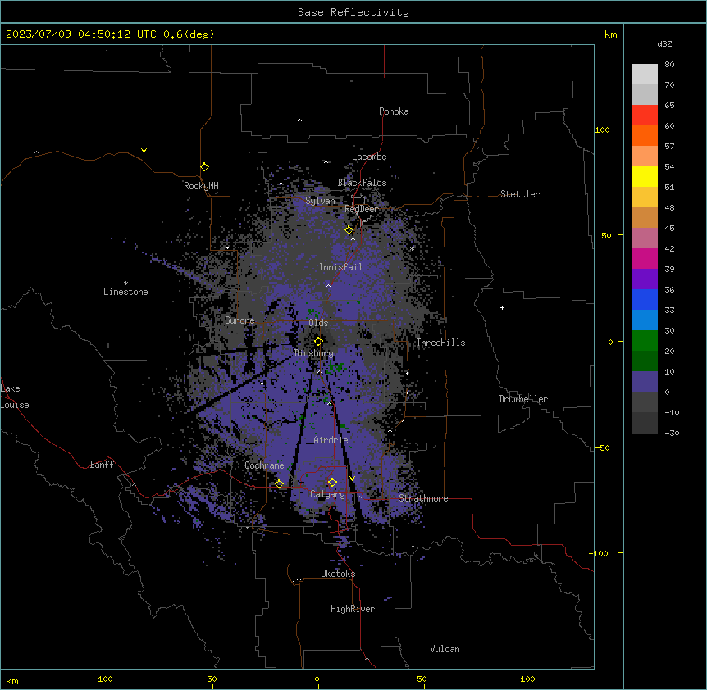
Task: Click the yellow diamond marker above Calgary
Action: (x=333, y=483)
